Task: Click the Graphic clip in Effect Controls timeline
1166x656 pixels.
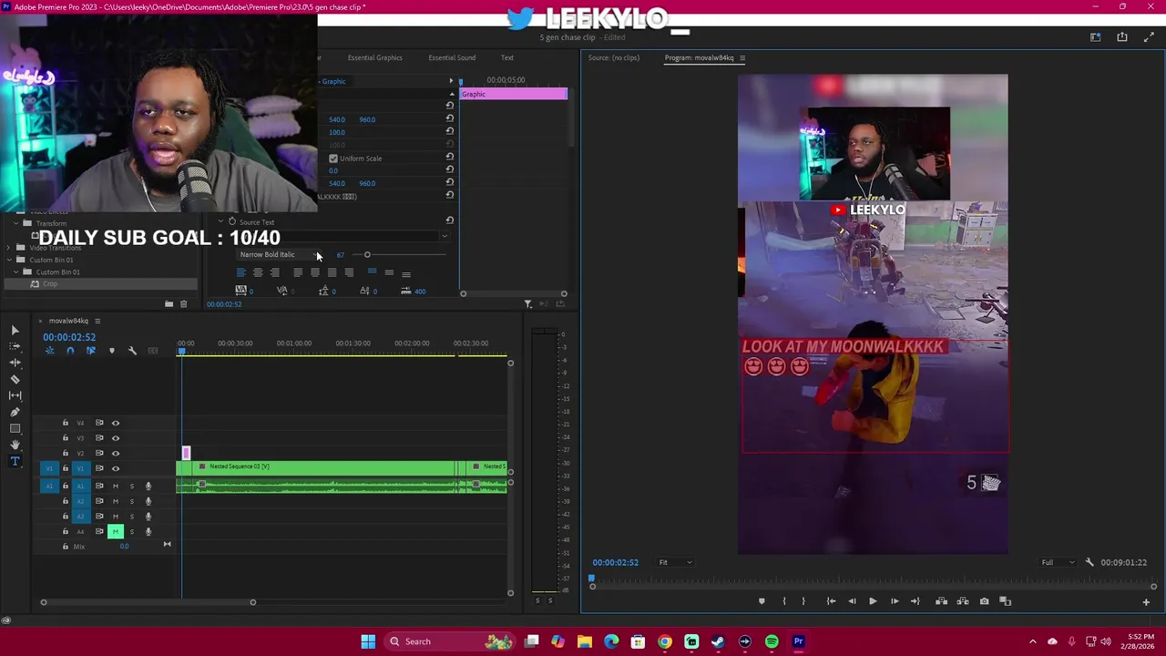Action: (x=514, y=94)
